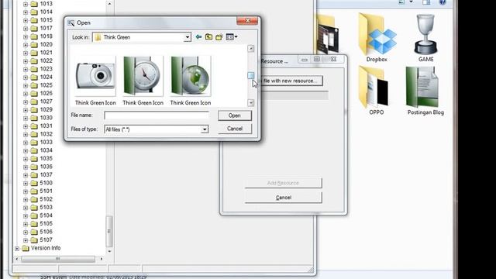Select tree item 1021
The image size is (496, 279).
click(x=46, y=53)
